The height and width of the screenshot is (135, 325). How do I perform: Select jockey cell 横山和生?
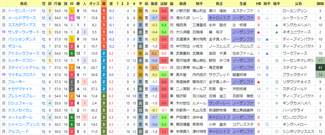coord(200,11)
